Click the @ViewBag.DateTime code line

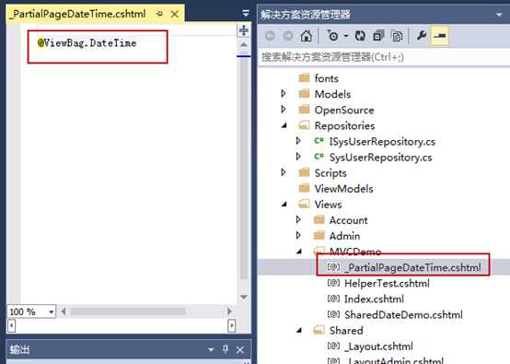pyautogui.click(x=87, y=43)
